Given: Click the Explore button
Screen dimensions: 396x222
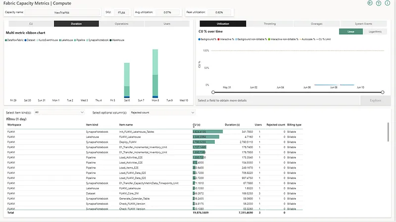Looking at the screenshot, I should click(375, 101).
